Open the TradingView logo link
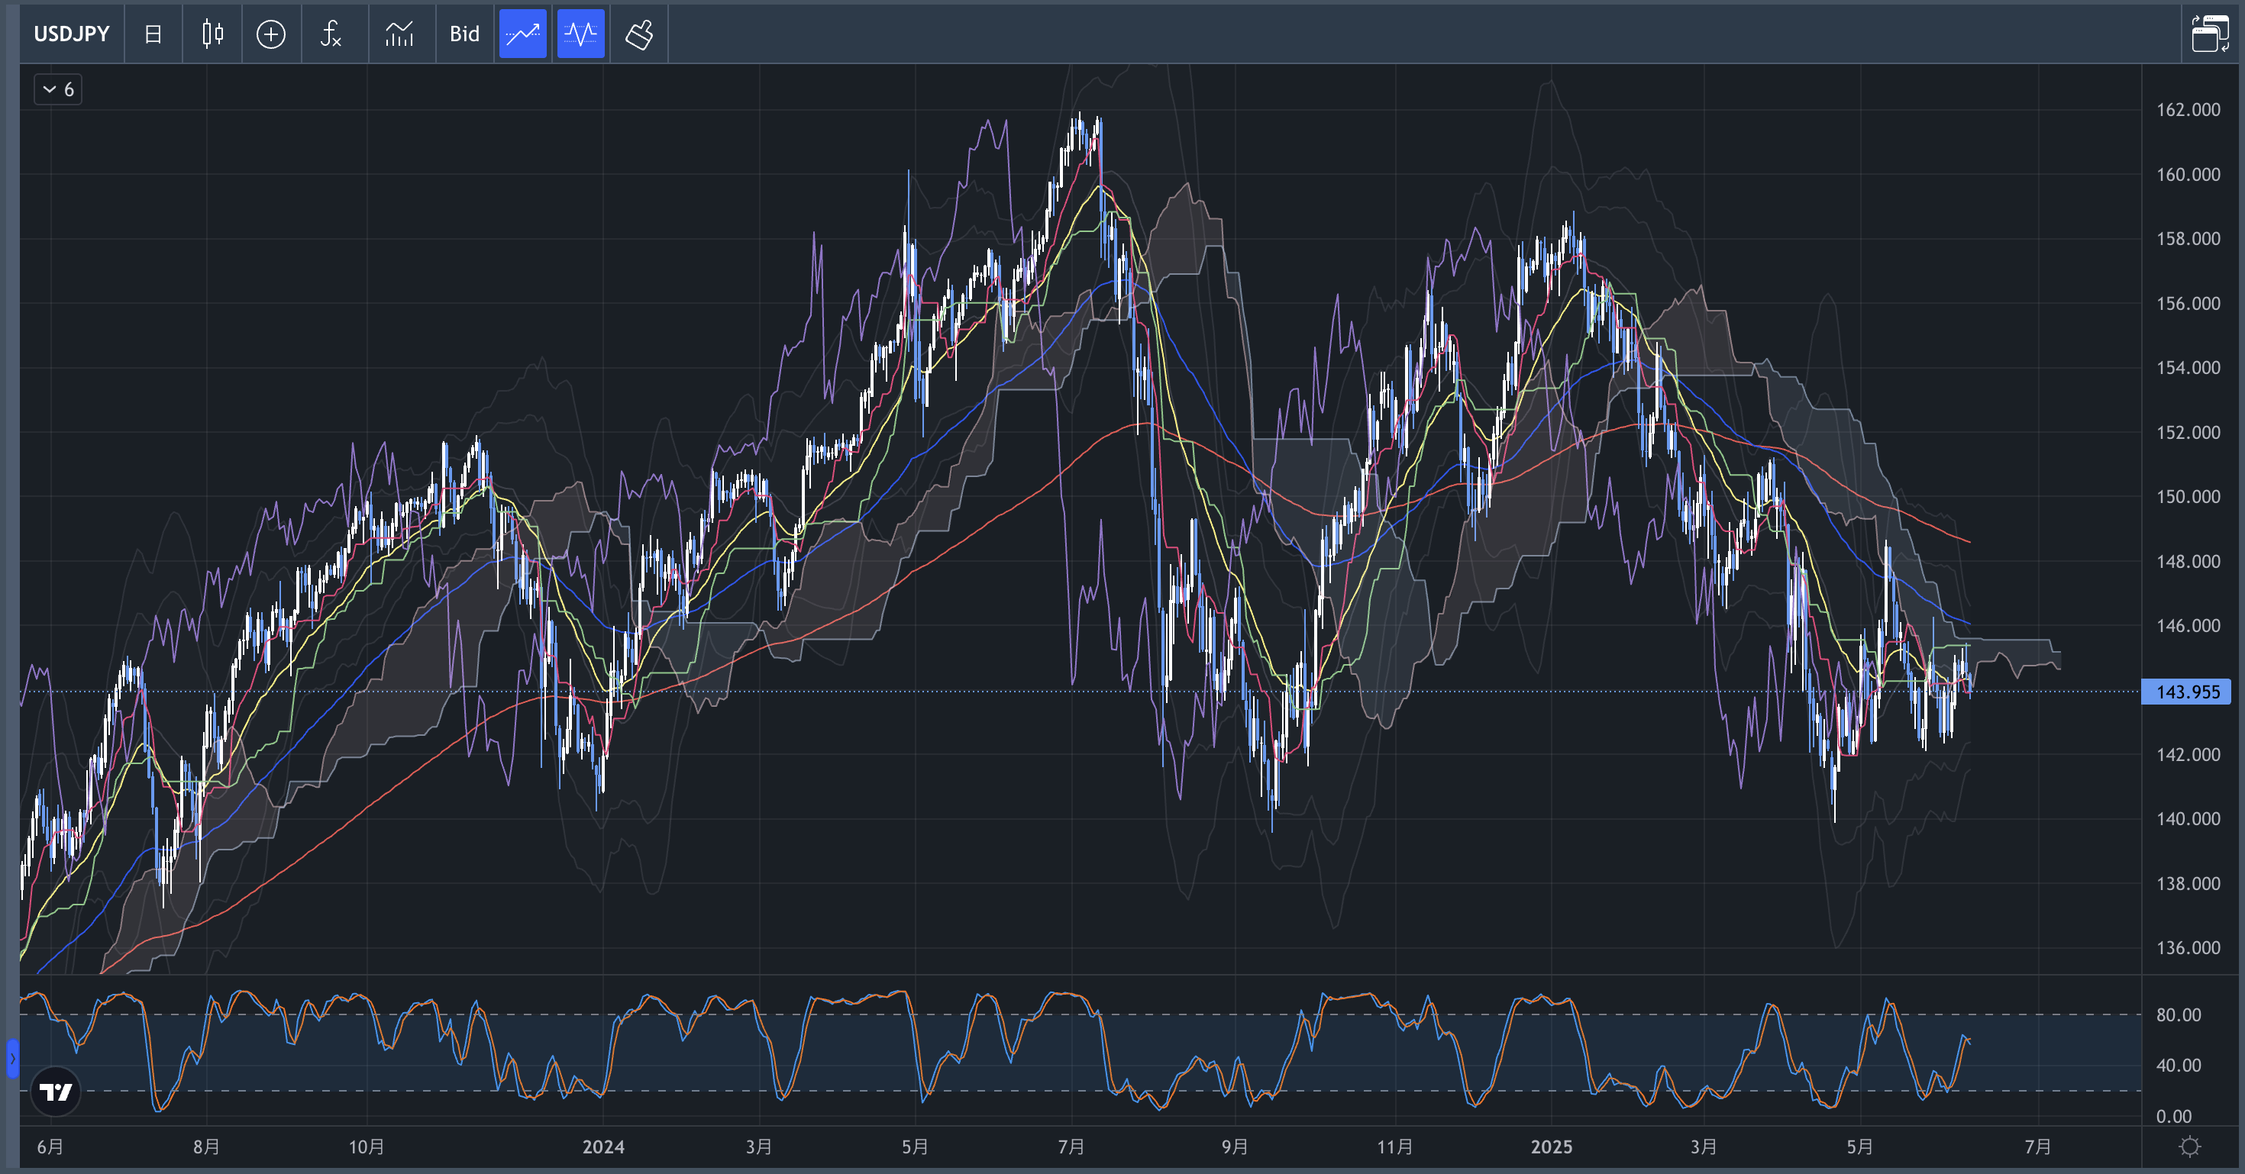Image resolution: width=2245 pixels, height=1174 pixels. point(56,1090)
